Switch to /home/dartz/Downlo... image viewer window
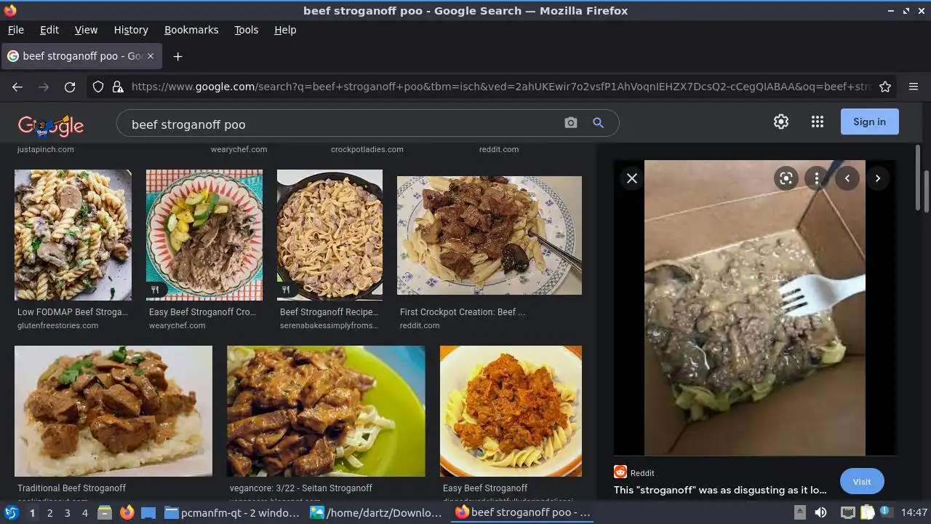Image resolution: width=931 pixels, height=524 pixels. pos(376,512)
